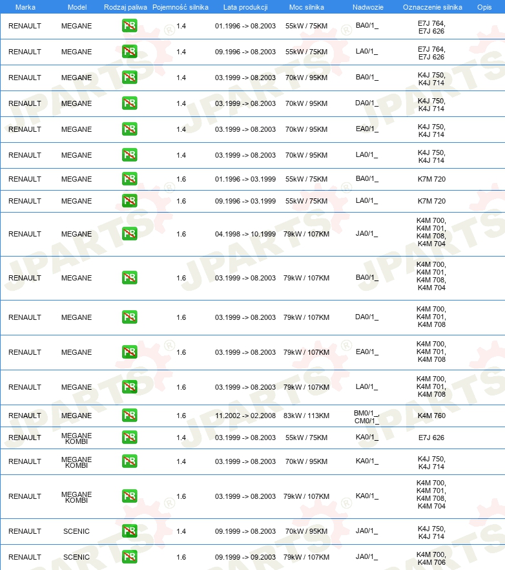Screen dimensions: 505x570
Task: Click K7M 720 in the LA0/1_ row
Action: pyautogui.click(x=431, y=201)
